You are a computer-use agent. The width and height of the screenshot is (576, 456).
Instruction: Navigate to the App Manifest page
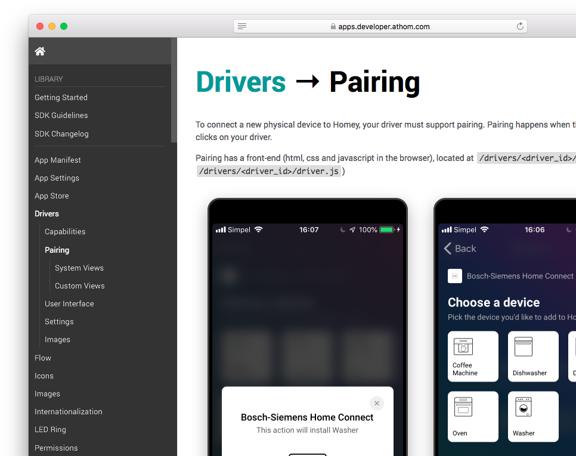[x=58, y=160]
